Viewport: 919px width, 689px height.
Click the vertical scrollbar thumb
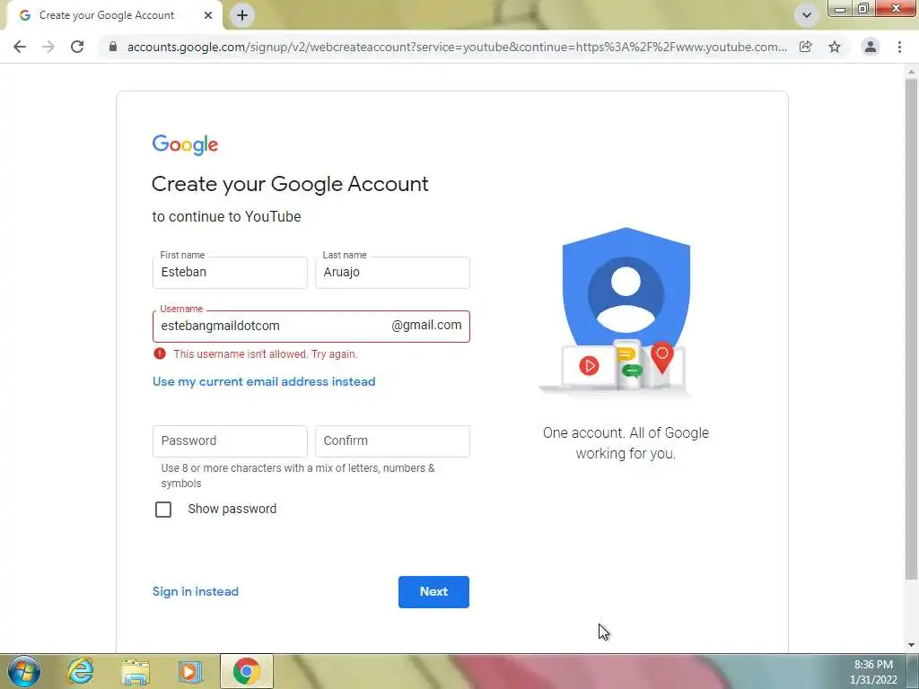pos(912,329)
